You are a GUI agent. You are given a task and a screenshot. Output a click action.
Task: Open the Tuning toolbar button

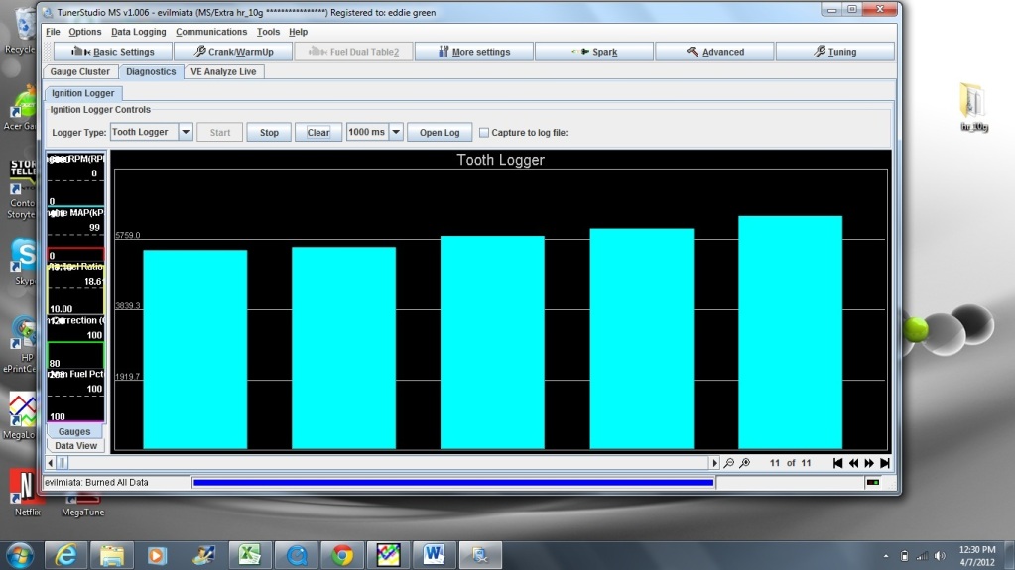pyautogui.click(x=833, y=52)
